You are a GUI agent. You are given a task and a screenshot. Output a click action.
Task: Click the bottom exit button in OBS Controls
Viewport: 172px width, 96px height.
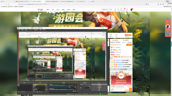tap(99, 90)
